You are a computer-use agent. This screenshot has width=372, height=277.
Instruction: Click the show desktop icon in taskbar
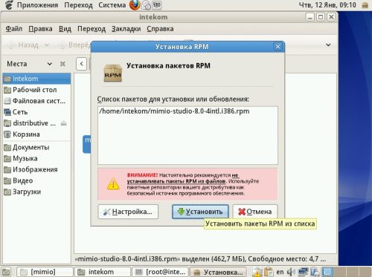point(6,272)
